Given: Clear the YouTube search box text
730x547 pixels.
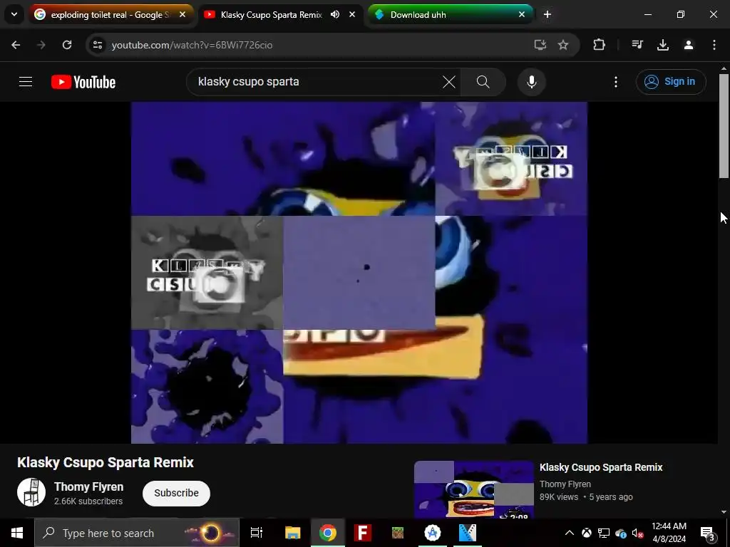Looking at the screenshot, I should click(x=449, y=82).
